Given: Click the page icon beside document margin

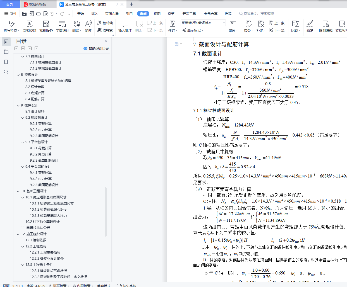Looking at the screenshot, I should coord(176,44).
